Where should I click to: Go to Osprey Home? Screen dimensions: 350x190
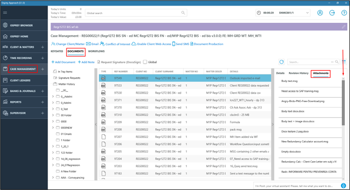pos(19,36)
